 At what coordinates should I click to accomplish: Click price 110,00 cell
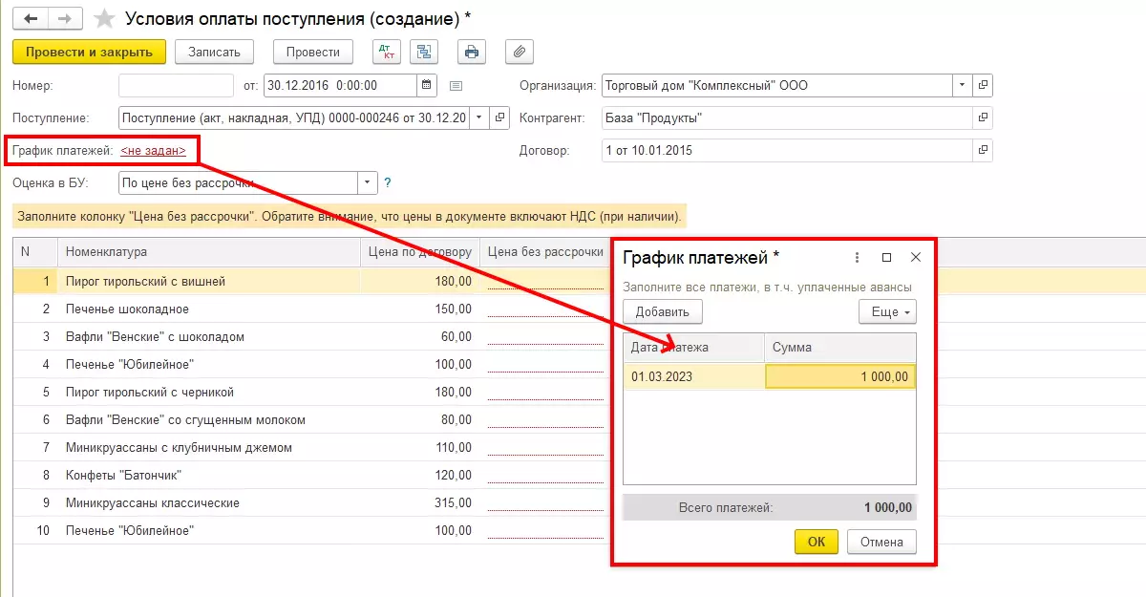coord(420,448)
